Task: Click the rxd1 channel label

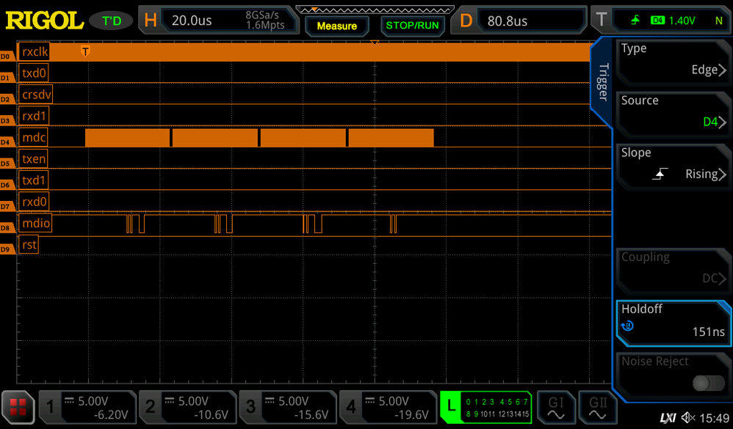Action: click(33, 116)
